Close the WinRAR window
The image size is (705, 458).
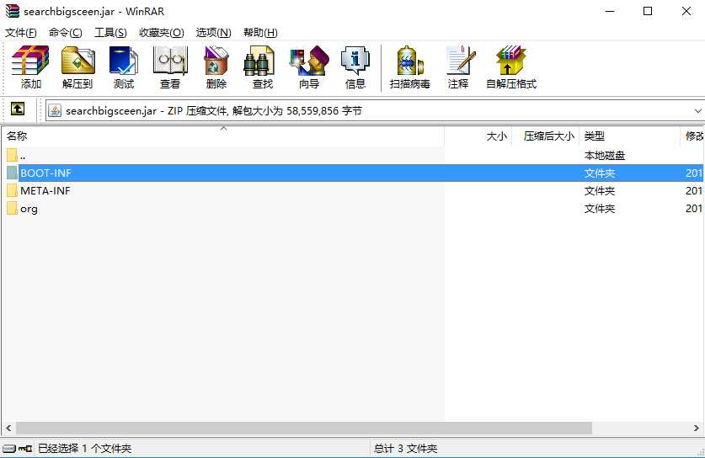686,11
